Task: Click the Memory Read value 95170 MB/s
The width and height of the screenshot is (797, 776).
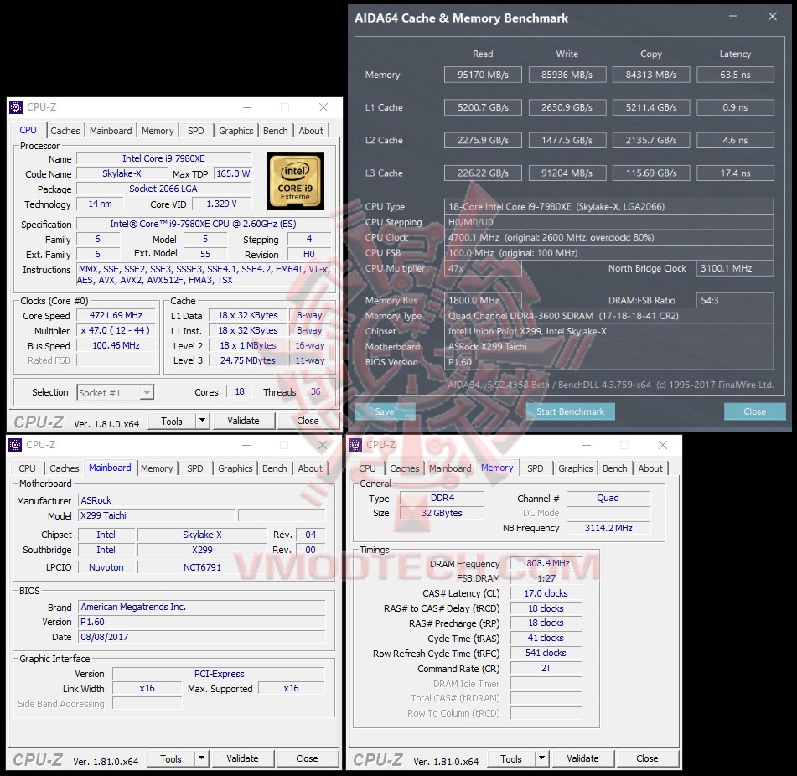Action: click(483, 75)
